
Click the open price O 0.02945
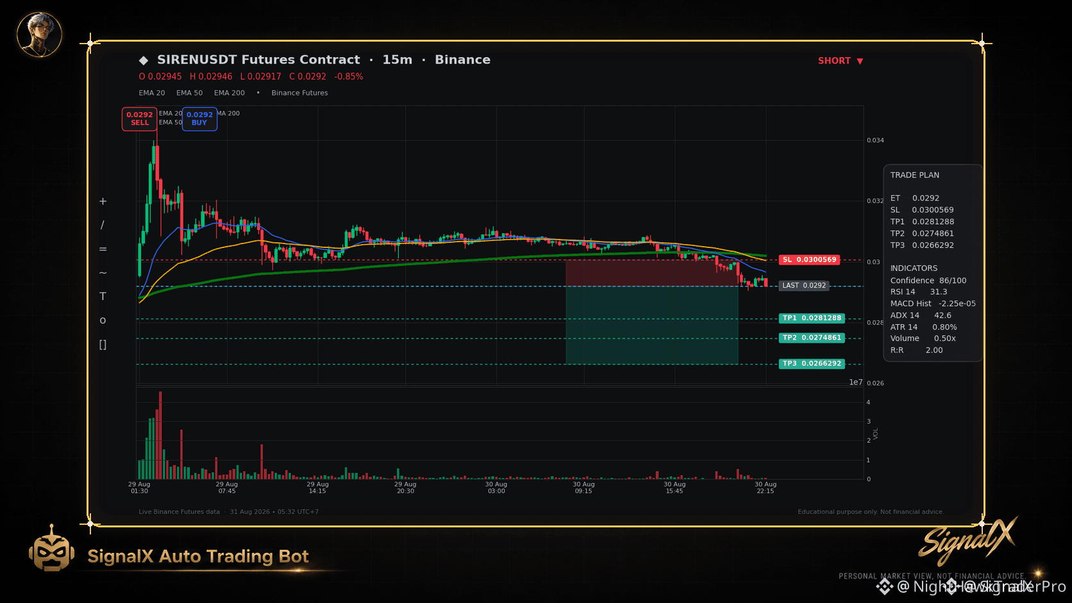tap(160, 76)
